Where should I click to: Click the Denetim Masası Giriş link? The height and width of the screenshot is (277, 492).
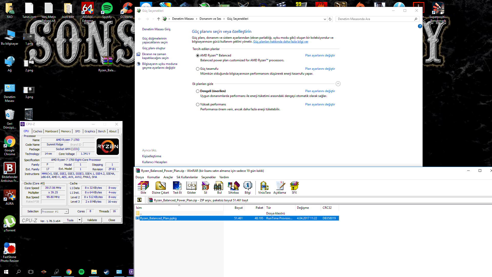tap(156, 29)
